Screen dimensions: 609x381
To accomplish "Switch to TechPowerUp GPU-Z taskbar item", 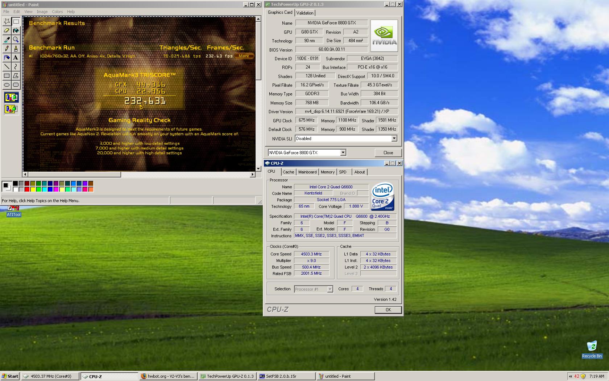I will pos(228,376).
